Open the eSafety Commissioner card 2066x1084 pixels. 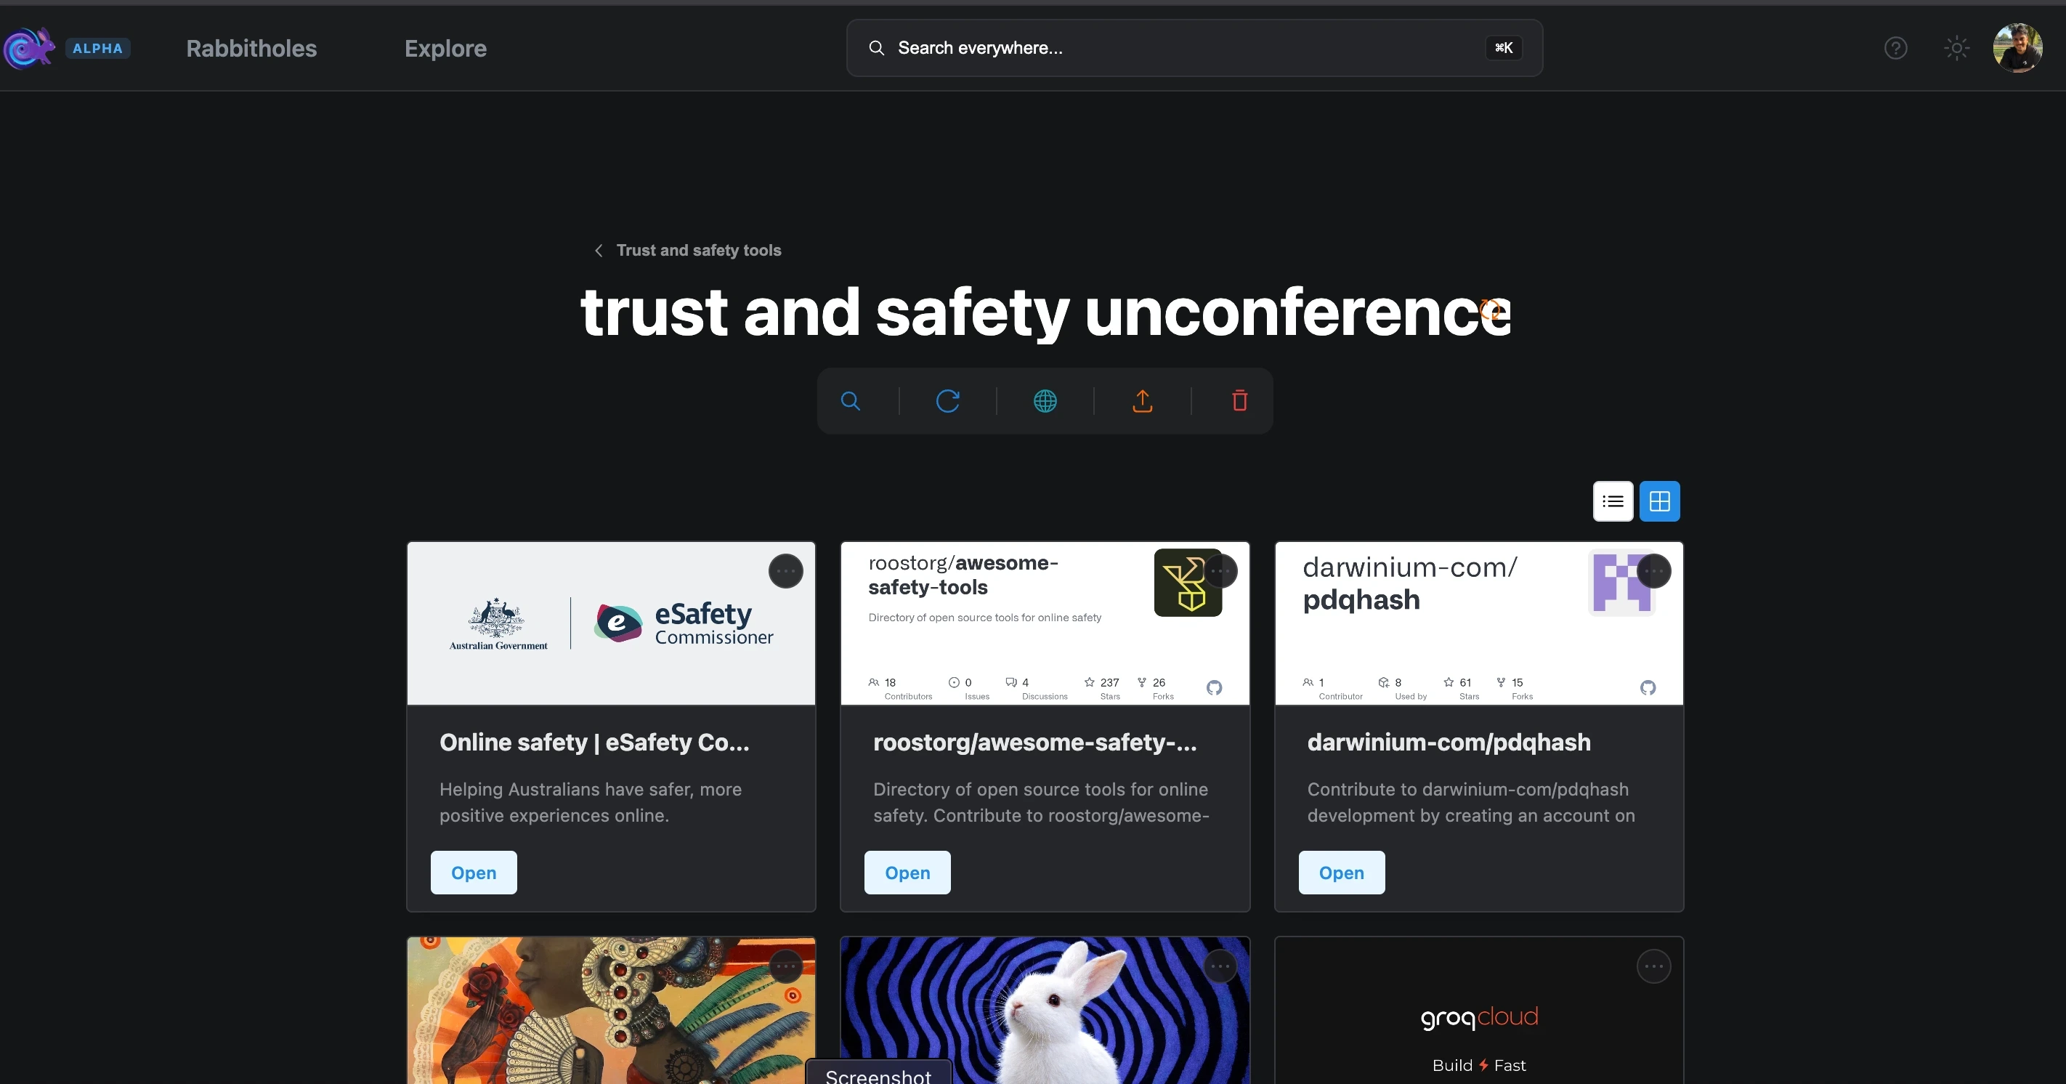[473, 872]
